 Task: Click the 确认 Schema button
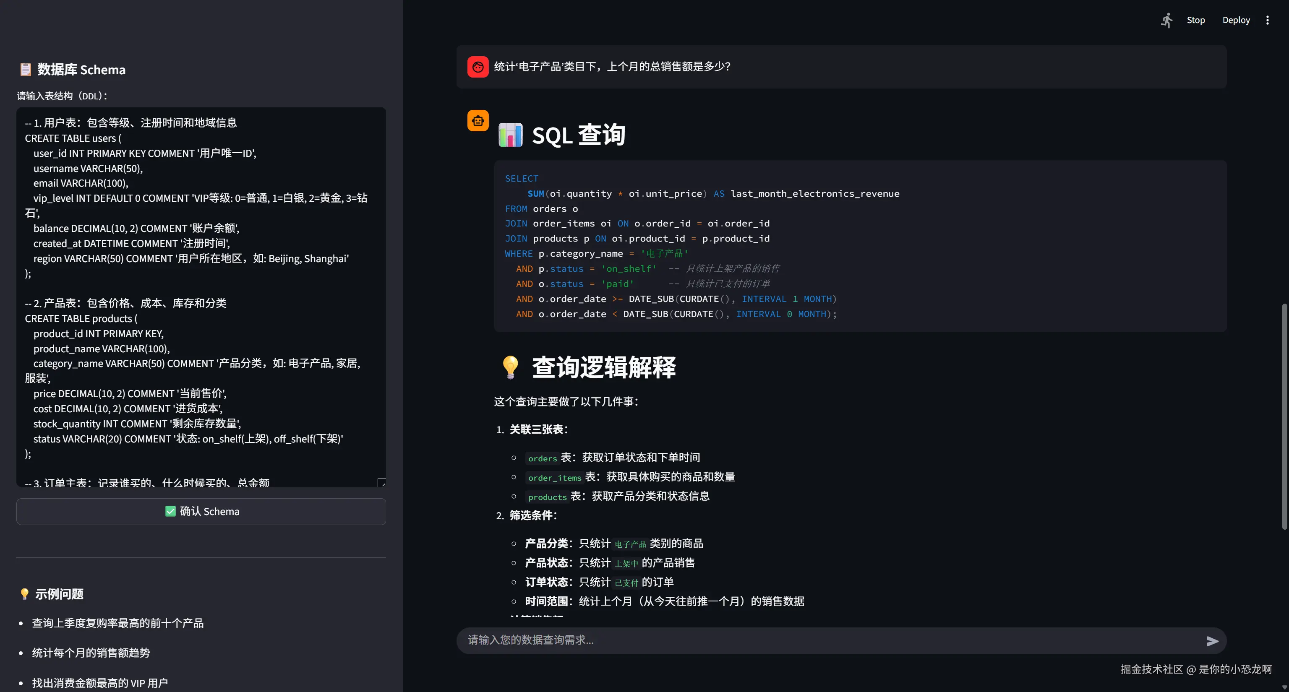point(201,511)
